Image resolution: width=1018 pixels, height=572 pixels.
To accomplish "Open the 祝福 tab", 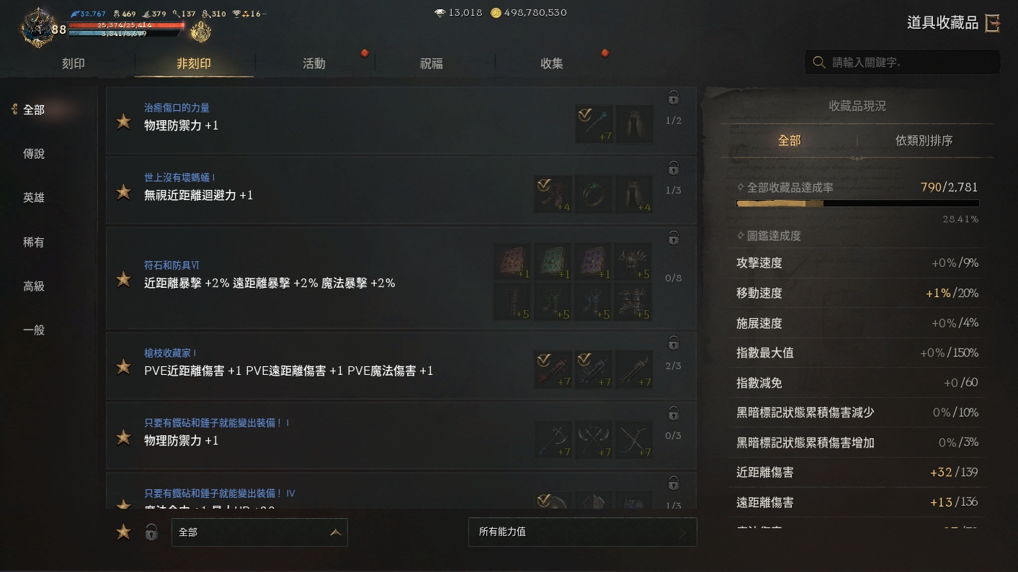I will click(432, 63).
